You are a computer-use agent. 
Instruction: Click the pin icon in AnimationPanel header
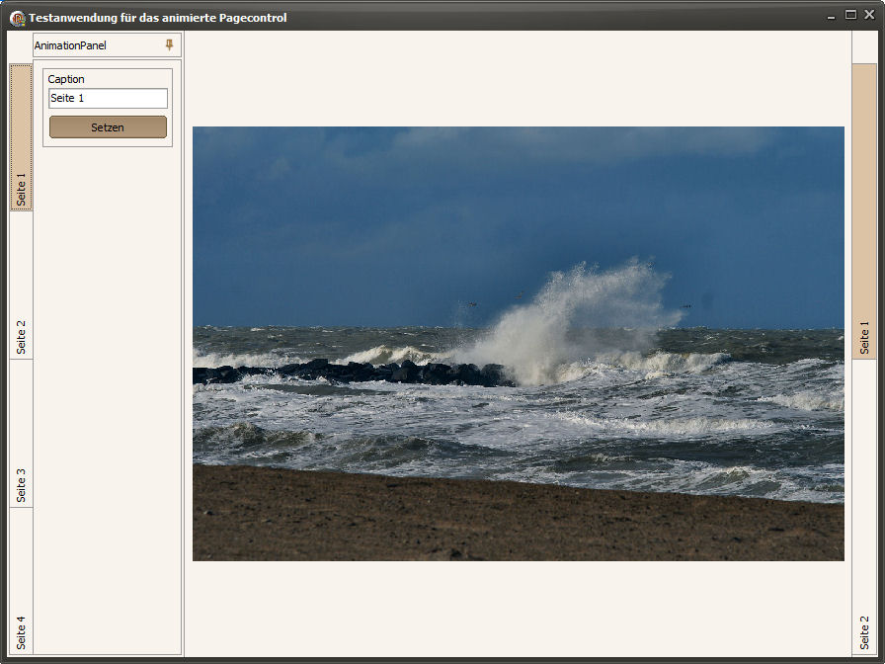pyautogui.click(x=169, y=45)
